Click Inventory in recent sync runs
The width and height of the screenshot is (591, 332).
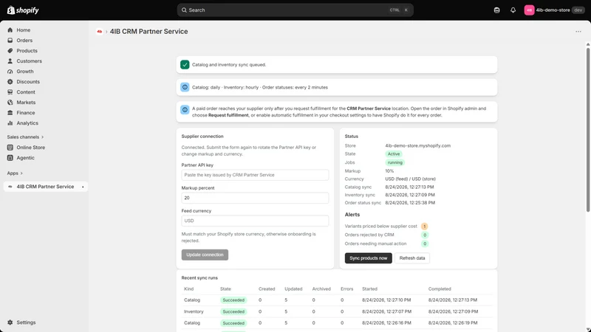pyautogui.click(x=194, y=311)
